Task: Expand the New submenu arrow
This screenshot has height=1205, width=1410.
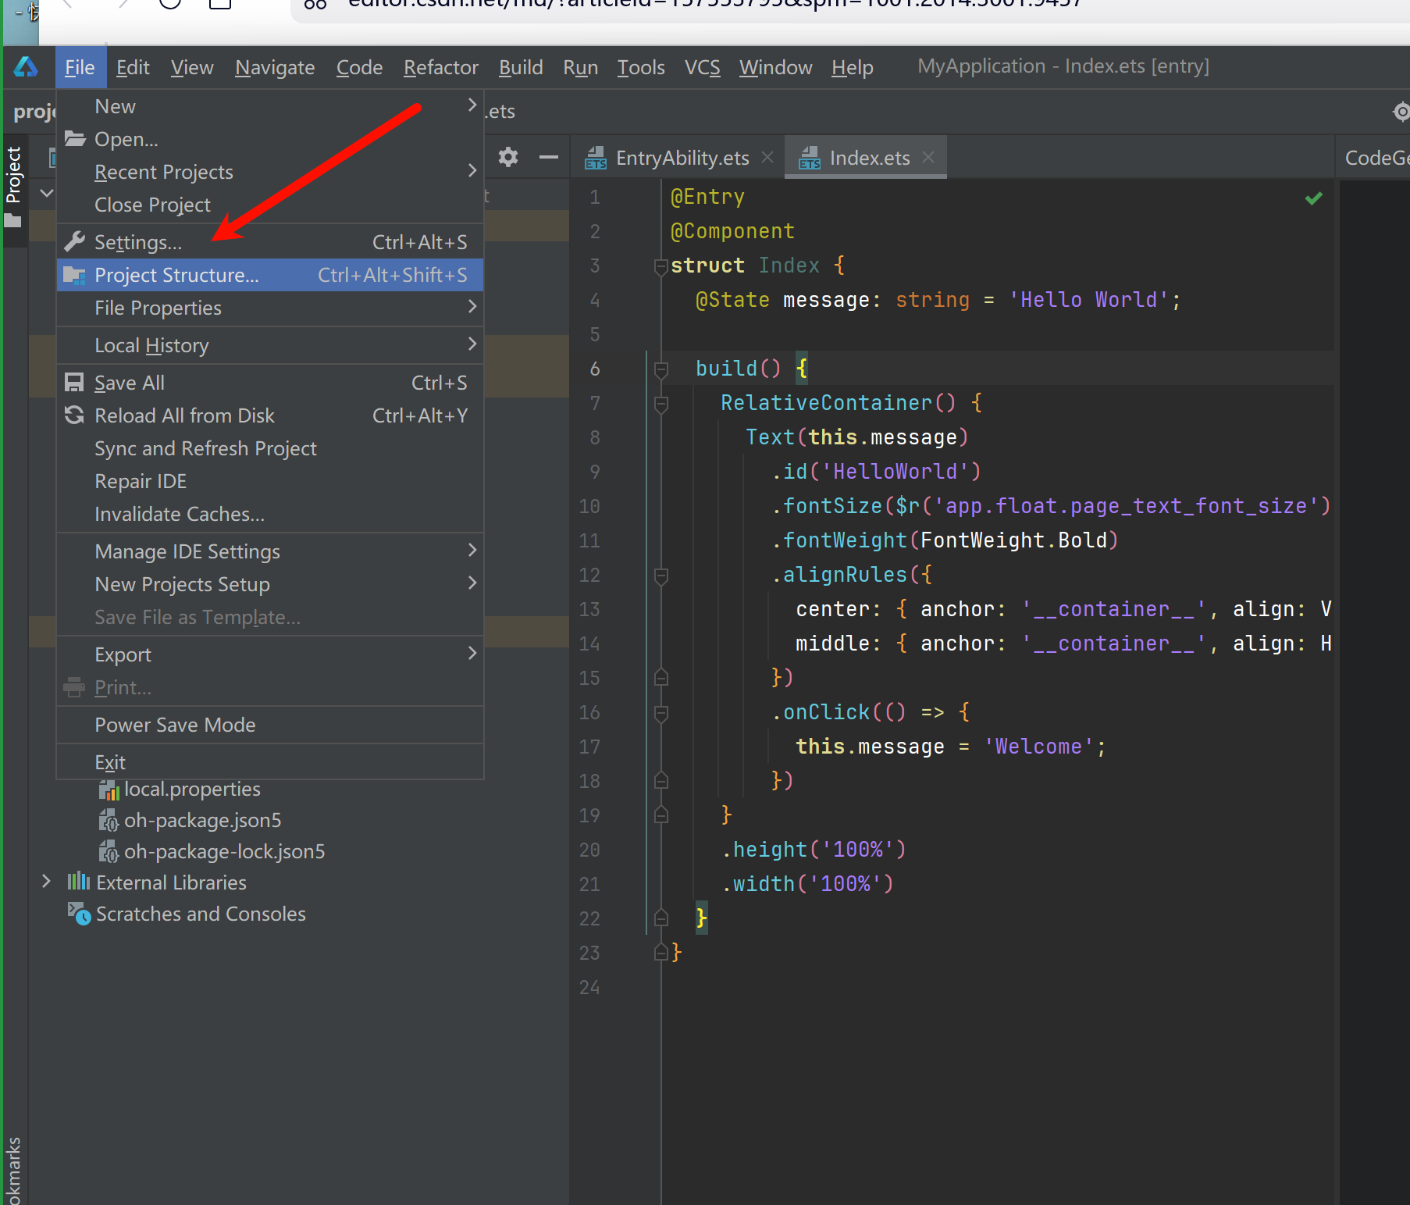Action: [472, 105]
